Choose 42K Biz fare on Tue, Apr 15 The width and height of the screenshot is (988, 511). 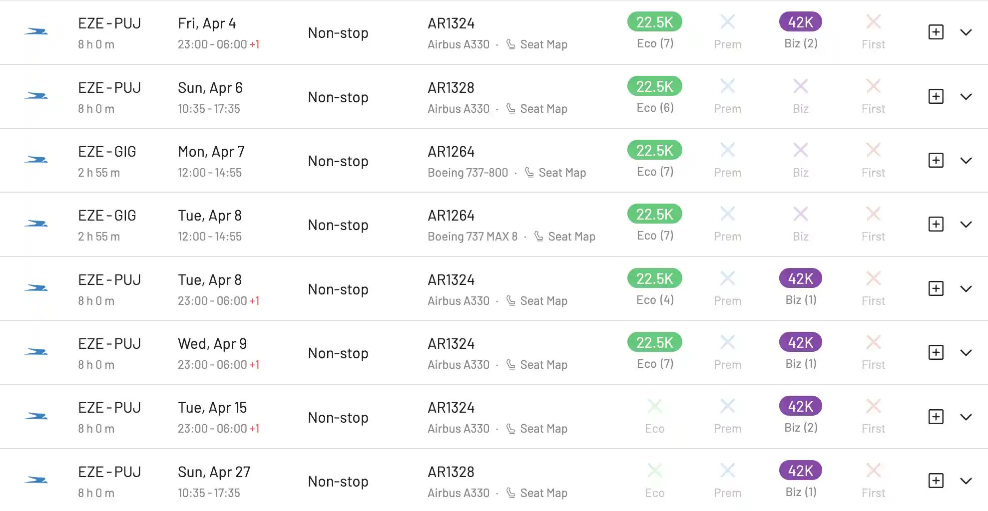tap(801, 406)
